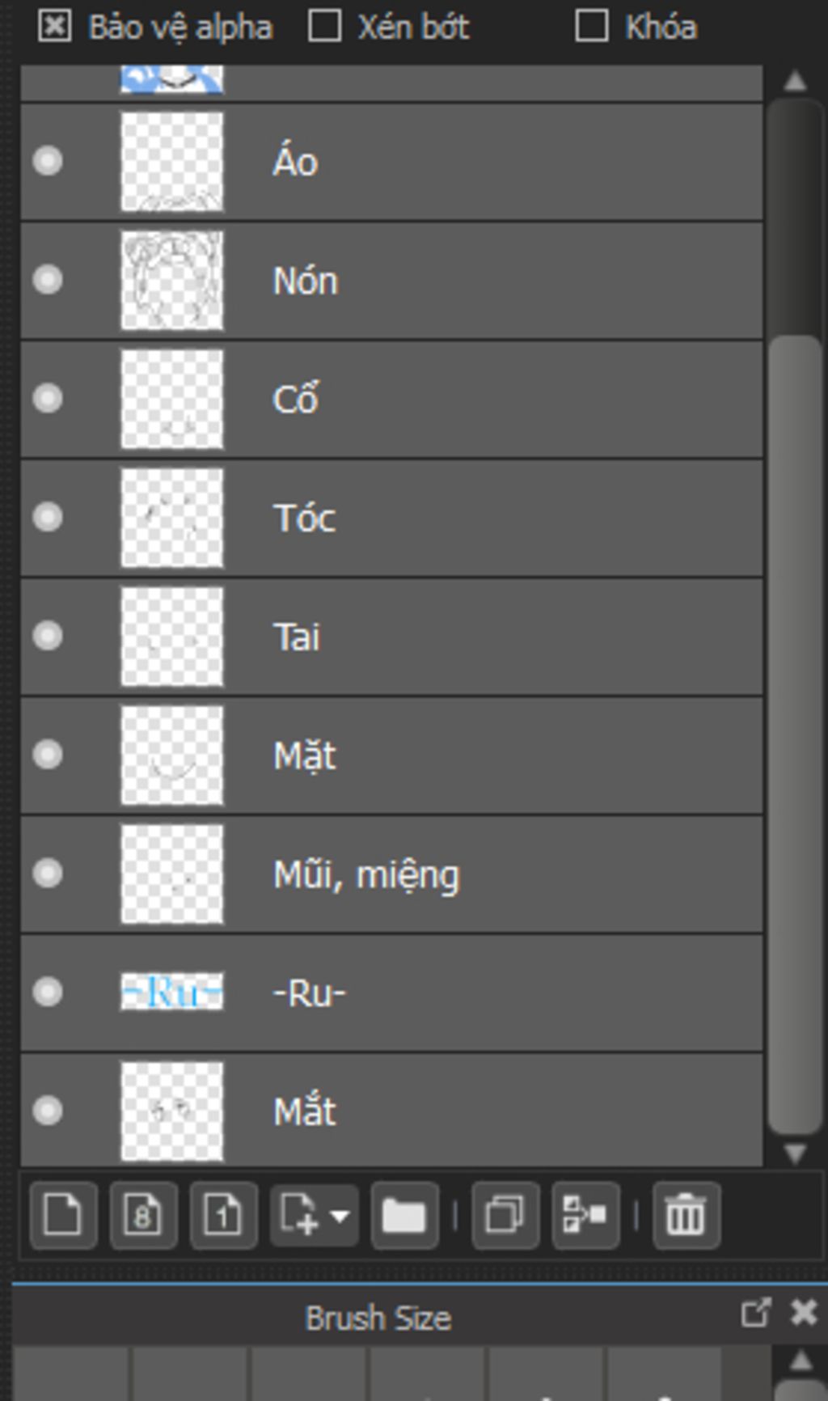Screen dimensions: 828x1401
Task: Check the Khóa checkbox
Action: pos(592,26)
